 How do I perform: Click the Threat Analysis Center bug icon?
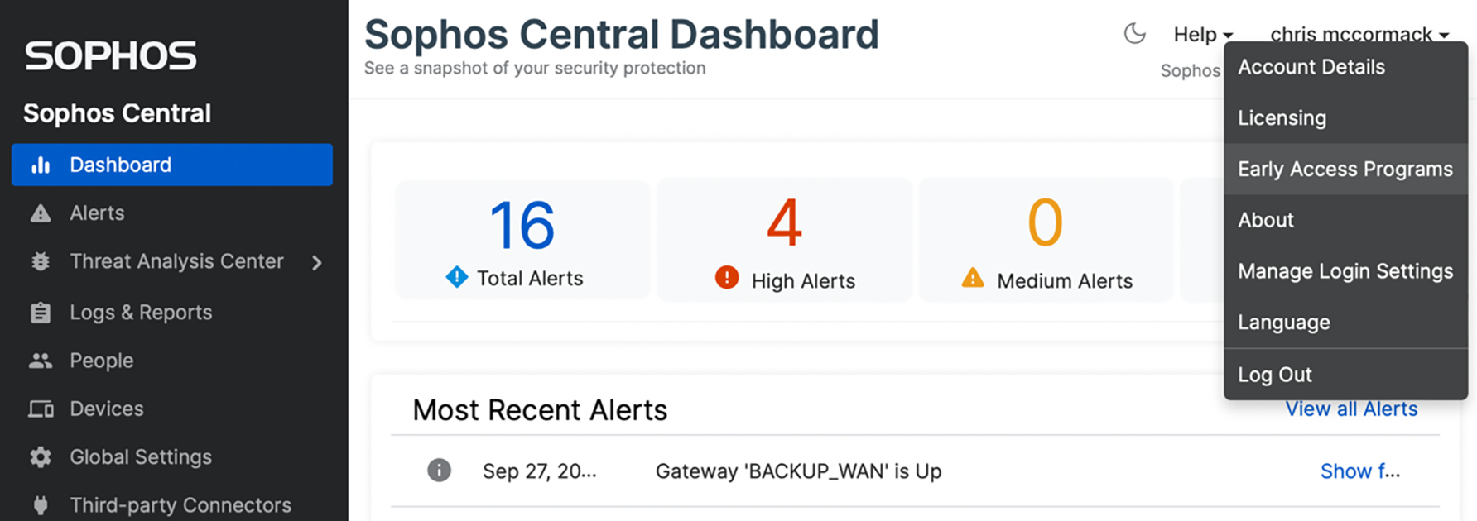tap(41, 262)
